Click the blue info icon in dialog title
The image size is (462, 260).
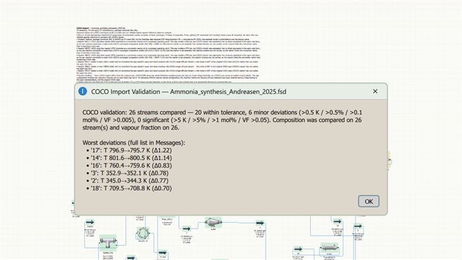pos(83,91)
